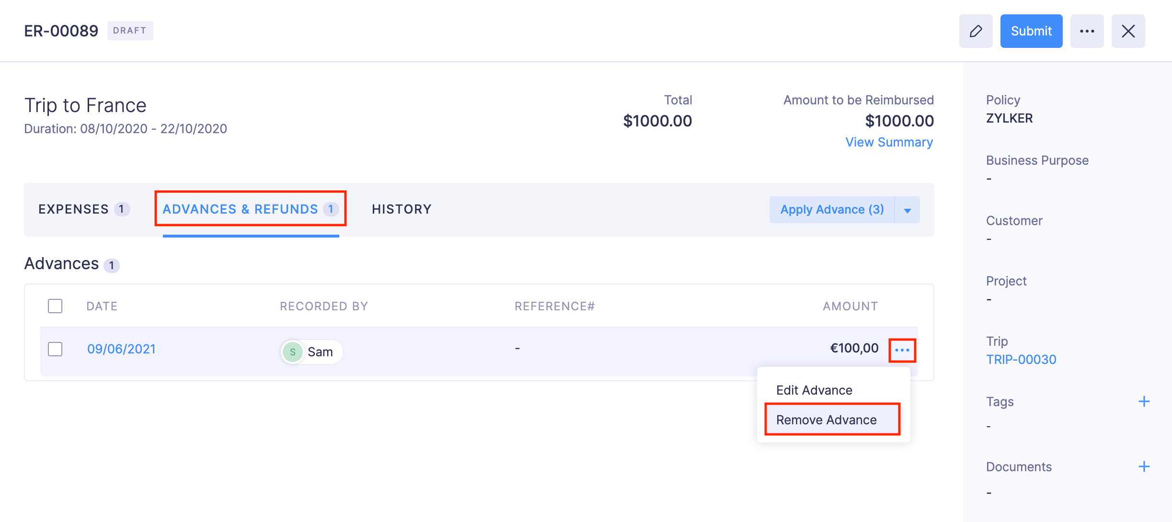Screen dimensions: 1172x522
Task: Choose Edit Advance from the menu
Action: [814, 390]
